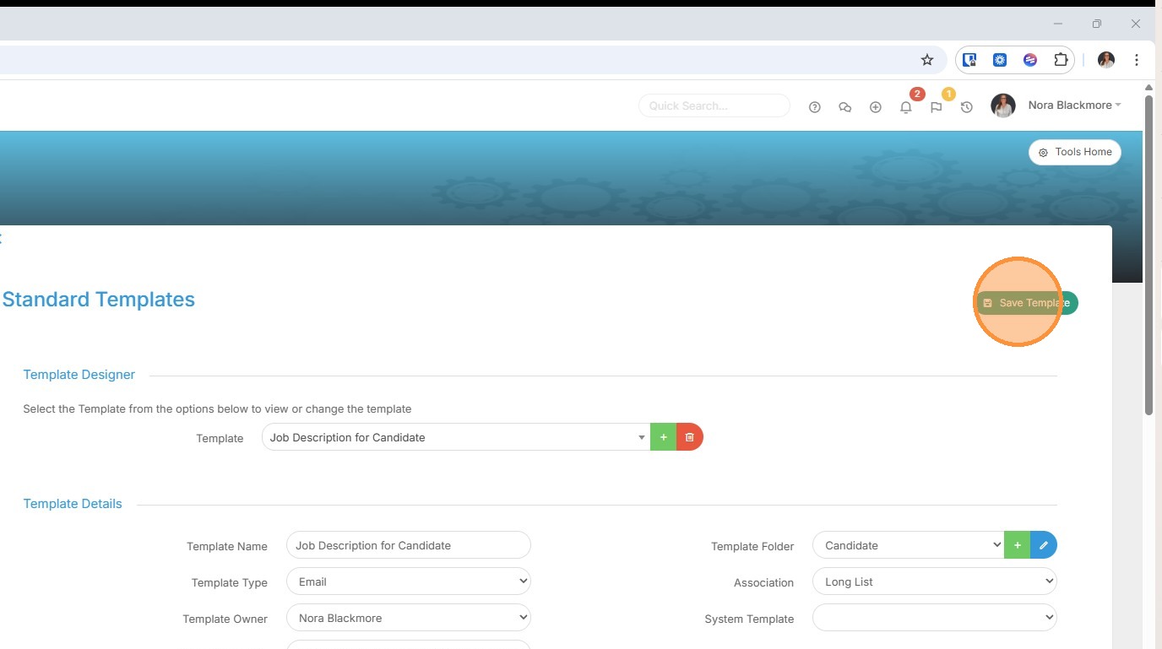Focus the Quick Search field
This screenshot has width=1162, height=649.
click(x=714, y=105)
